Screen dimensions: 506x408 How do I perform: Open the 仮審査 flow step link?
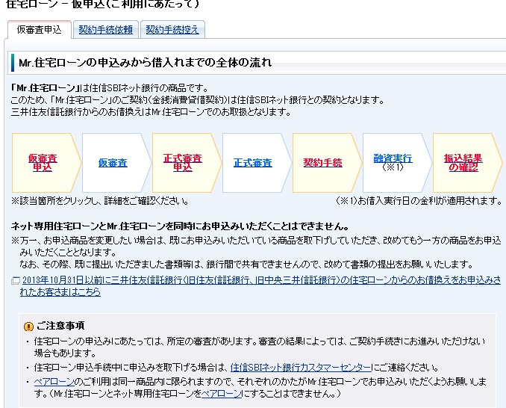pyautogui.click(x=113, y=163)
